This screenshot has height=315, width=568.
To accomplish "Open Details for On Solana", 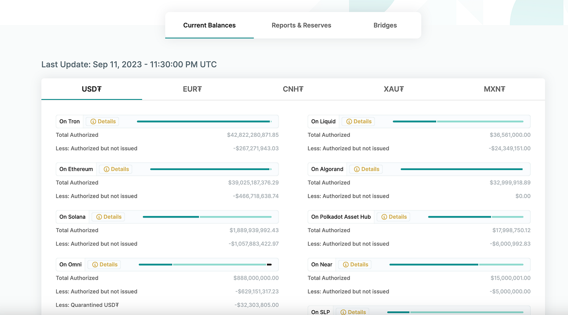I will click(108, 217).
